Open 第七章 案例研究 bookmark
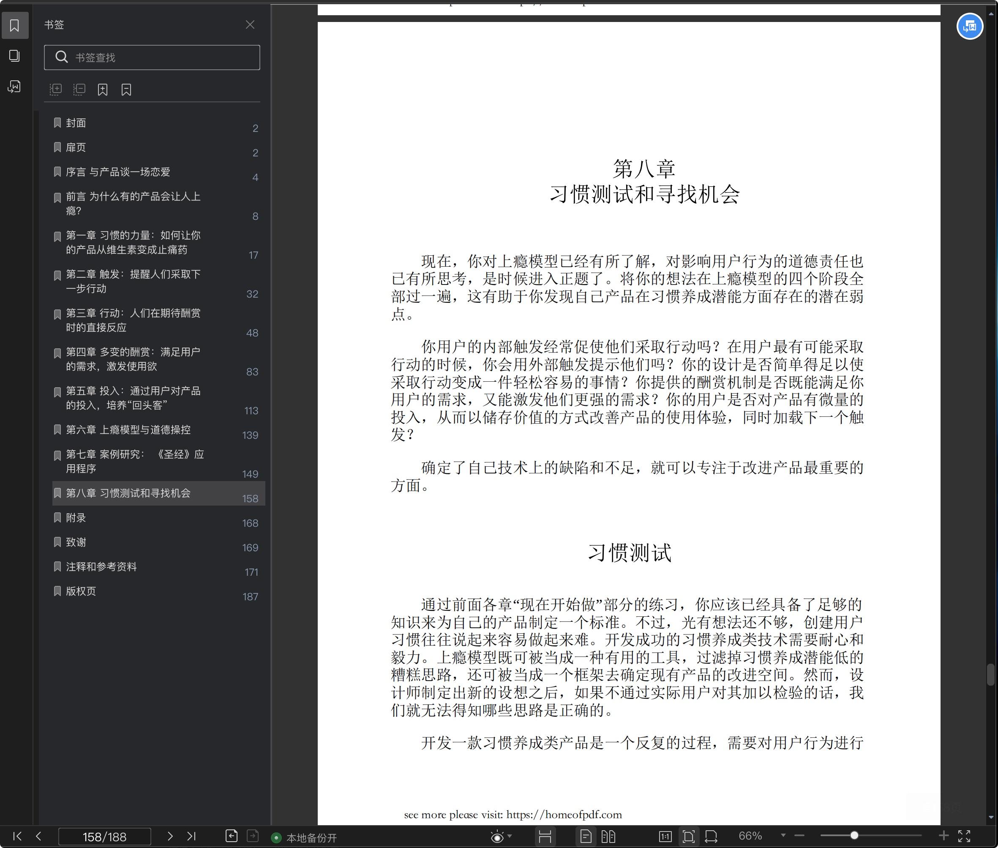This screenshot has height=848, width=998. [158, 462]
